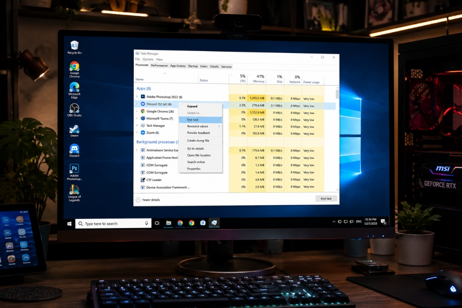Show hidden tray icons chevron

[334, 222]
